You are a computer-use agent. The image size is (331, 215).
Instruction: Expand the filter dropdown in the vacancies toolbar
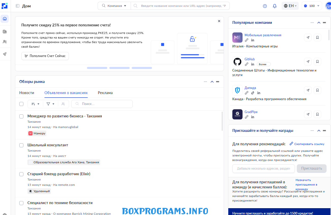click(50, 104)
